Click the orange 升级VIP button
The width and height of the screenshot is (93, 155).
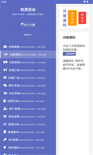coord(72,18)
